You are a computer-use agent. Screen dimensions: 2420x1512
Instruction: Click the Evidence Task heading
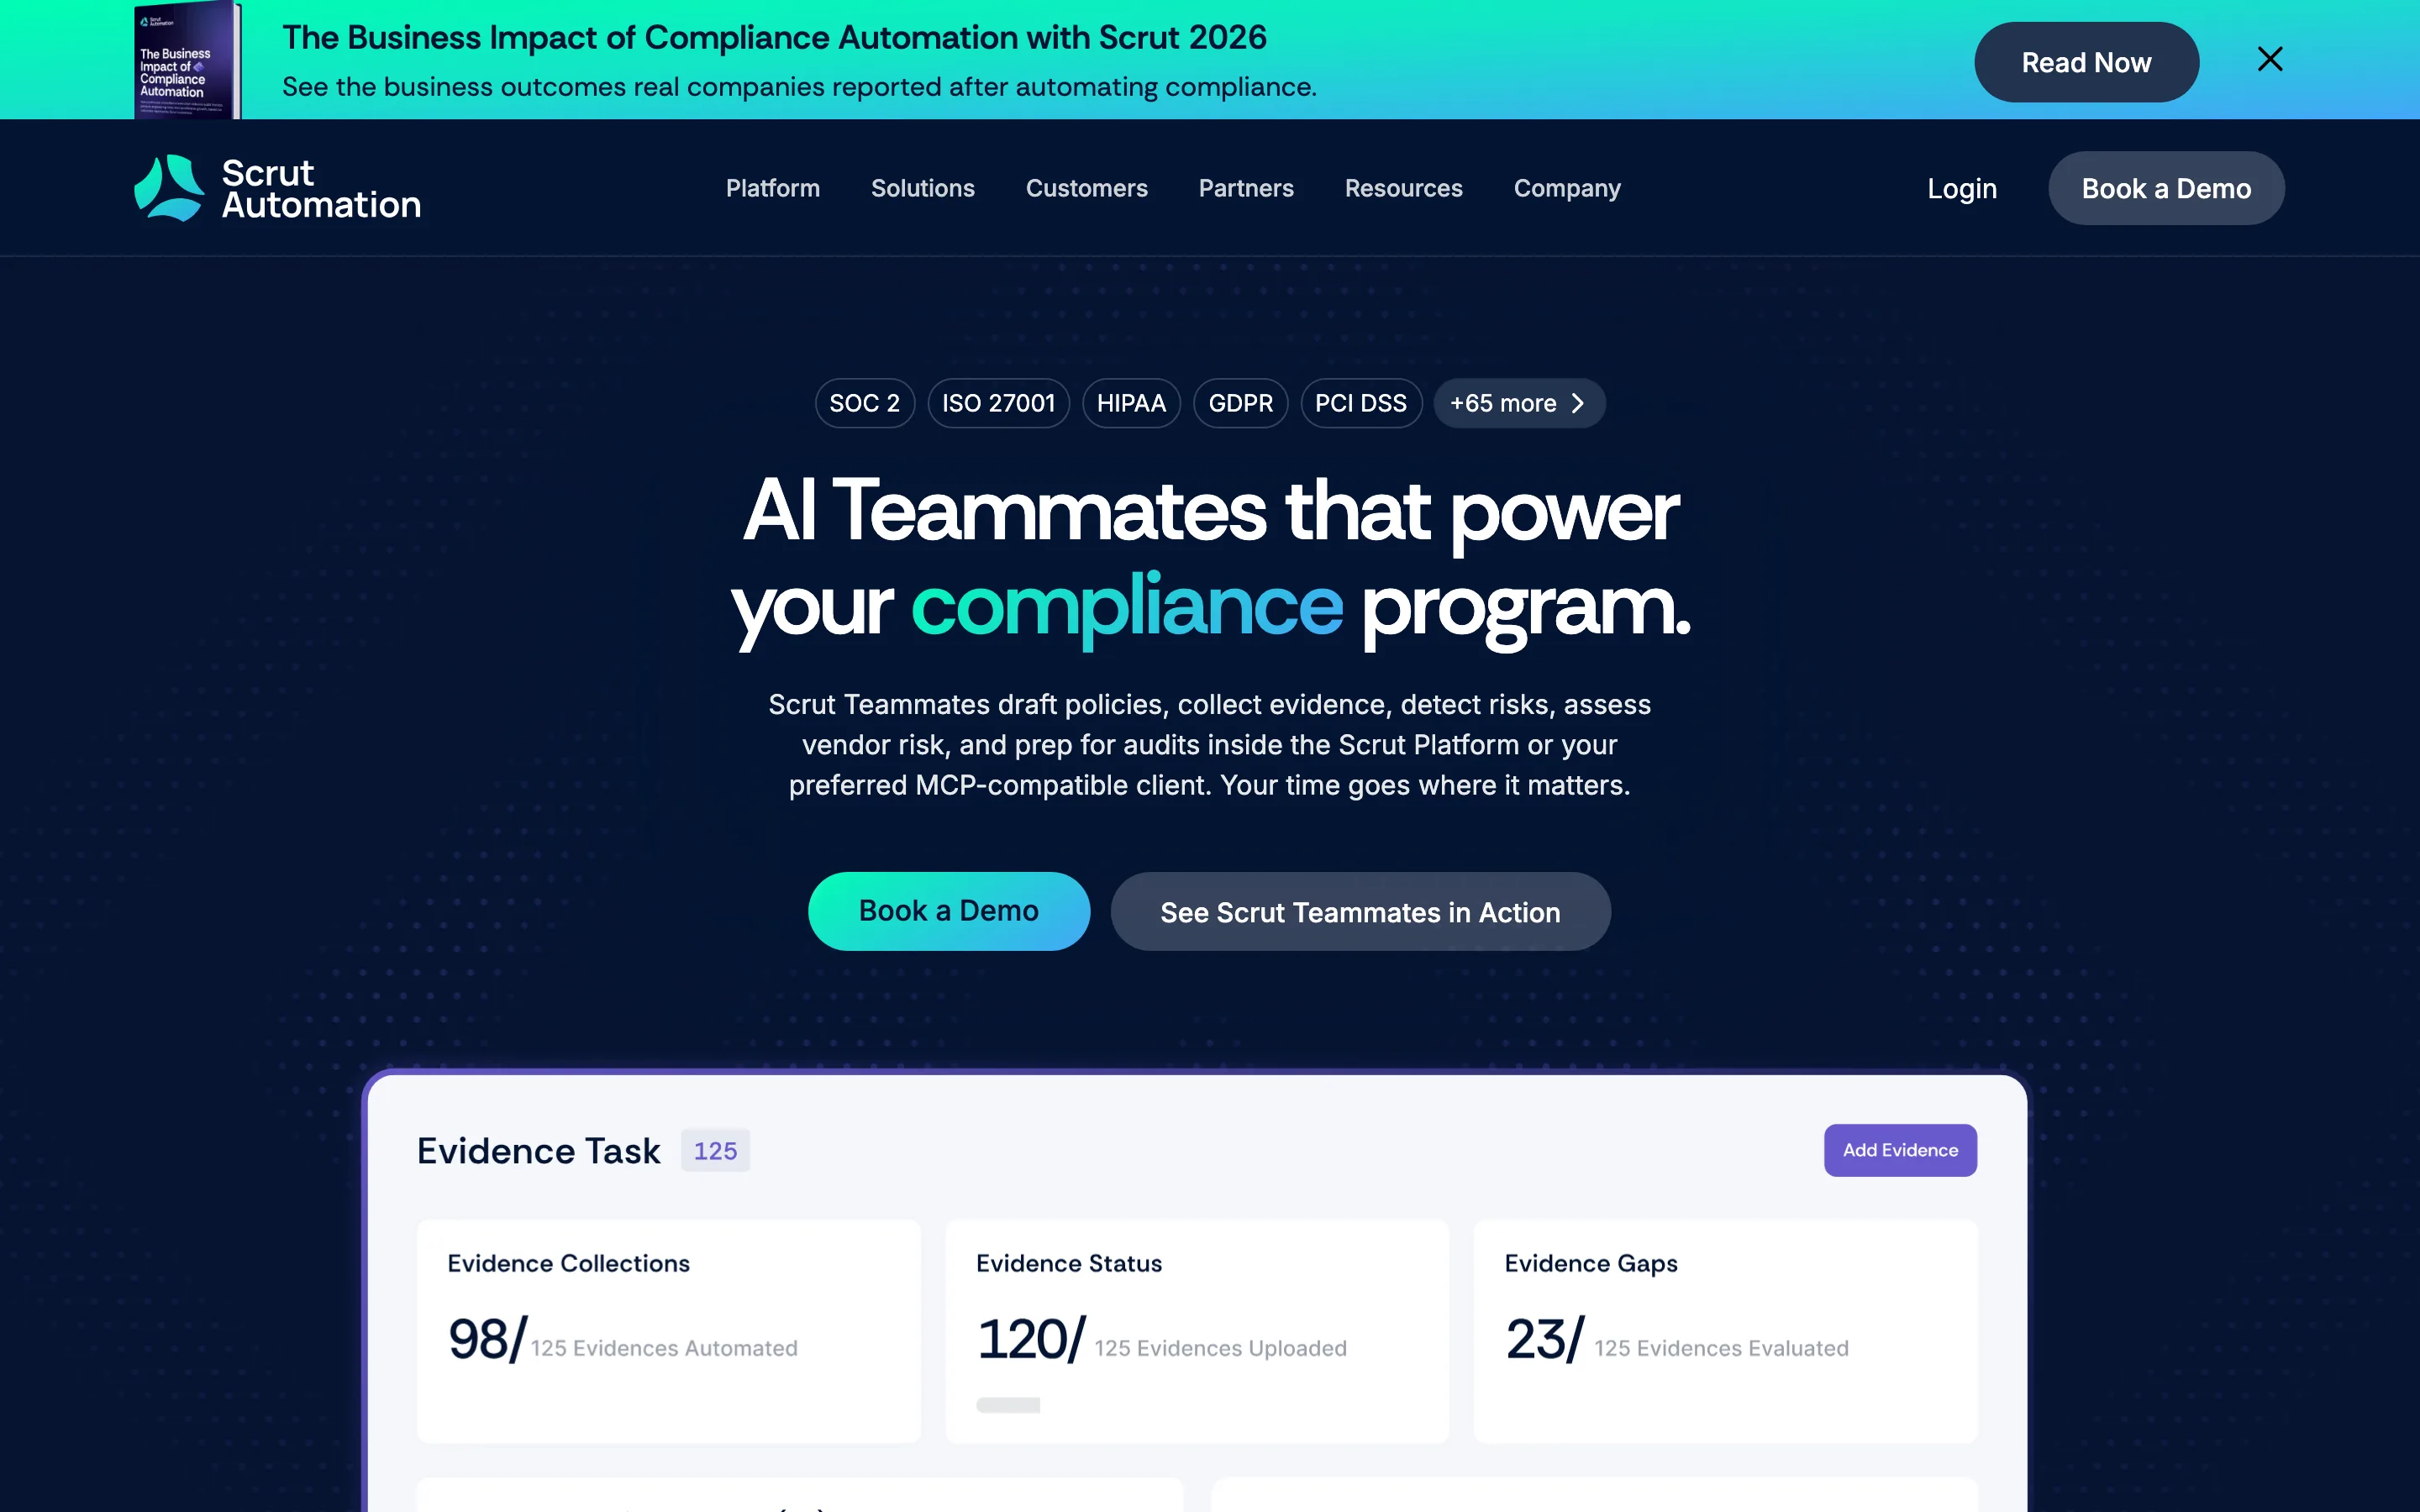tap(538, 1151)
